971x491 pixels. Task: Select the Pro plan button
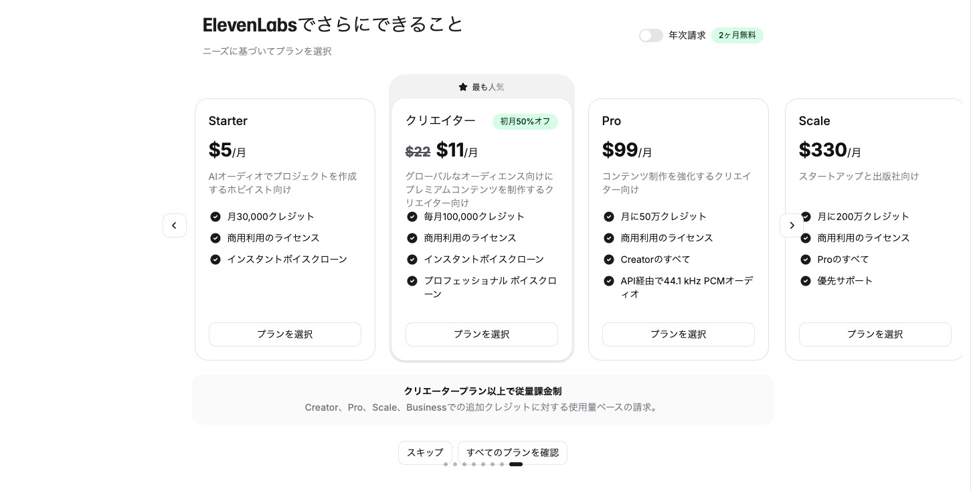click(x=679, y=334)
